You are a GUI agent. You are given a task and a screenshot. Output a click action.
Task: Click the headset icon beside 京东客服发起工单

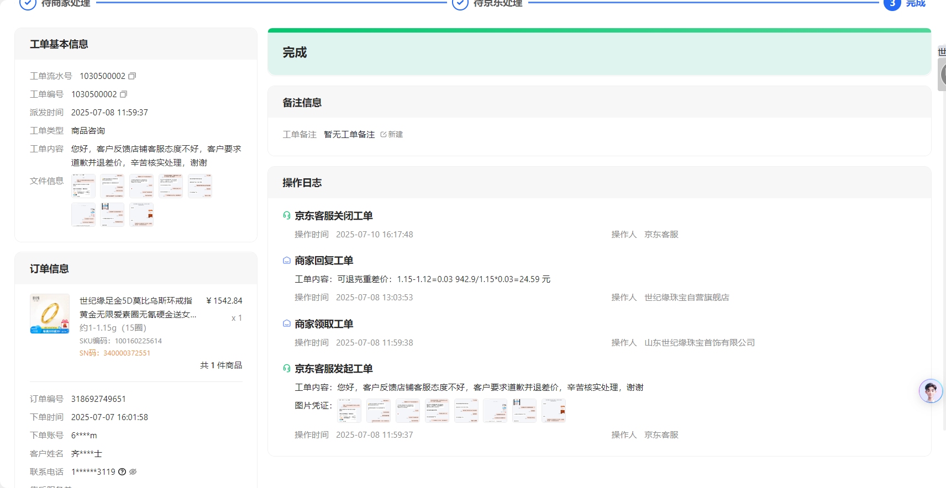click(287, 369)
